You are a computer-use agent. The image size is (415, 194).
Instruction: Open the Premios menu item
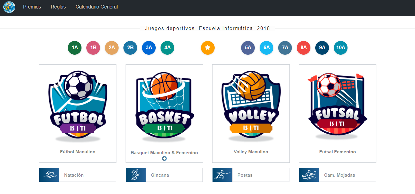(x=32, y=7)
